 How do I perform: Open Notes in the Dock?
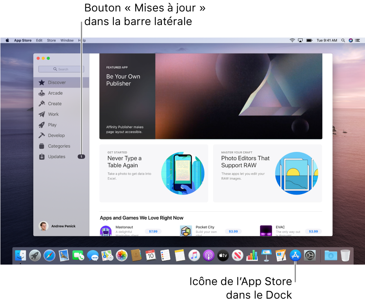point(180,256)
